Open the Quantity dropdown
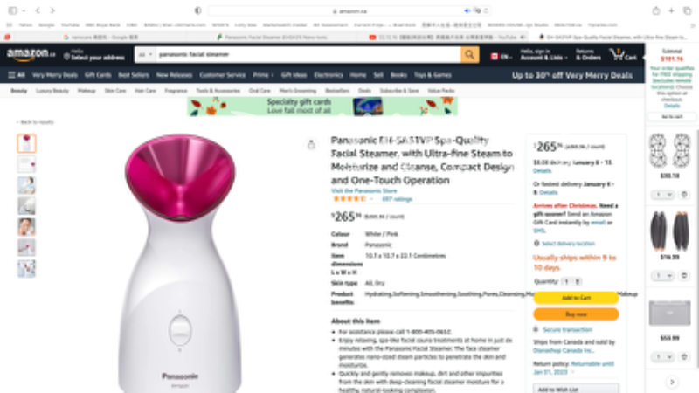Screen dimensions: 699x393 point(571,281)
